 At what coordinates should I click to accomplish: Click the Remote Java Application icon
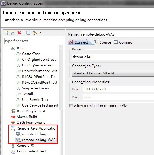click(x=13, y=128)
